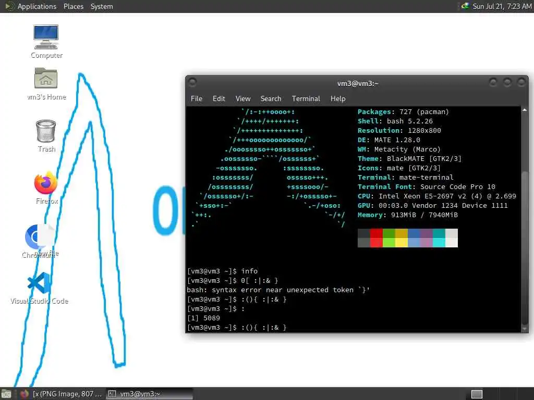
Task: Click vm3@vm3:~ taskbar entry
Action: tap(149, 394)
